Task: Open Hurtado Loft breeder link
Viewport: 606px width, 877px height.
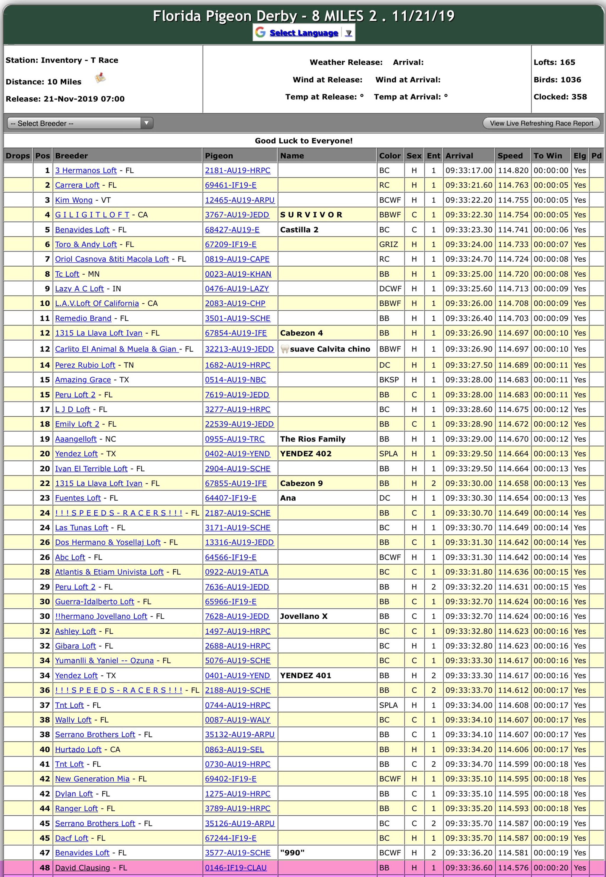Action: [78, 749]
